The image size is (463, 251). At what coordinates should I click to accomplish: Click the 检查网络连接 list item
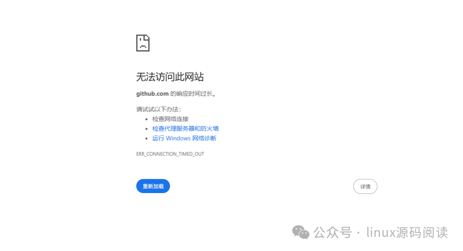coord(171,119)
